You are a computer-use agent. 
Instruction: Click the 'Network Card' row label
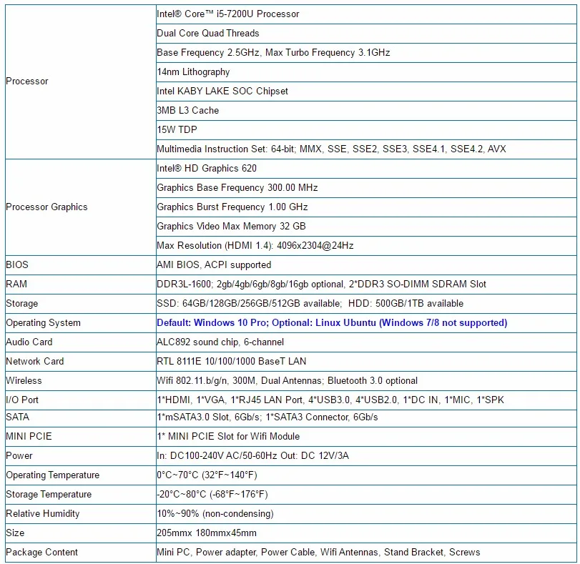[81, 361]
